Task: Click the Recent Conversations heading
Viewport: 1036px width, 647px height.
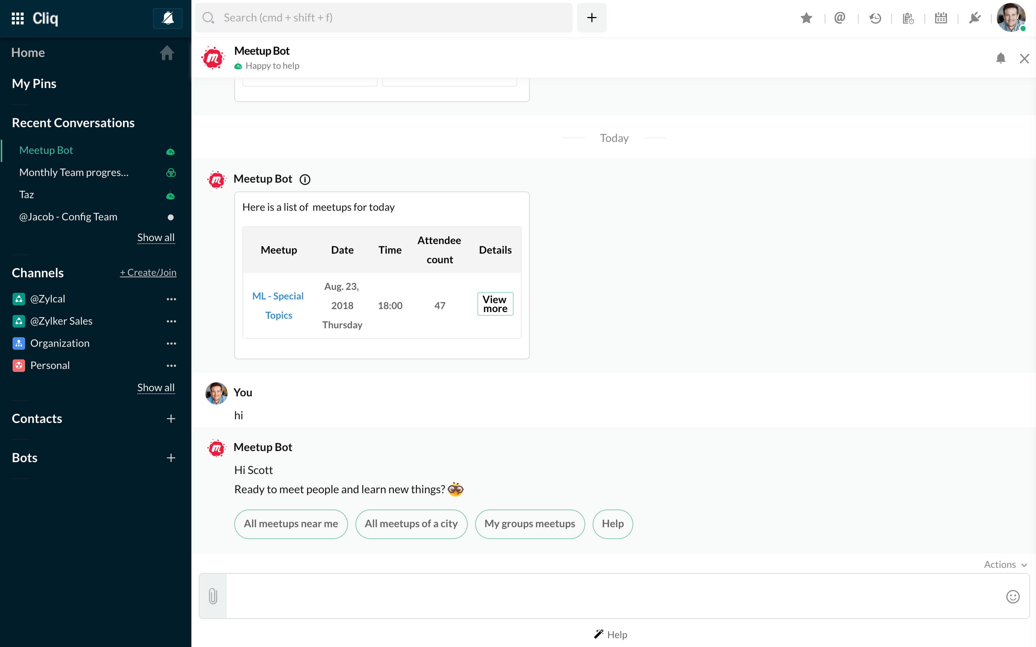Action: [73, 123]
